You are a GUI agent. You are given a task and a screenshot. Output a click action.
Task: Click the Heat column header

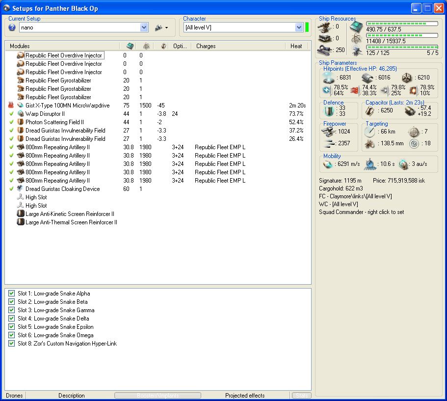pyautogui.click(x=296, y=46)
